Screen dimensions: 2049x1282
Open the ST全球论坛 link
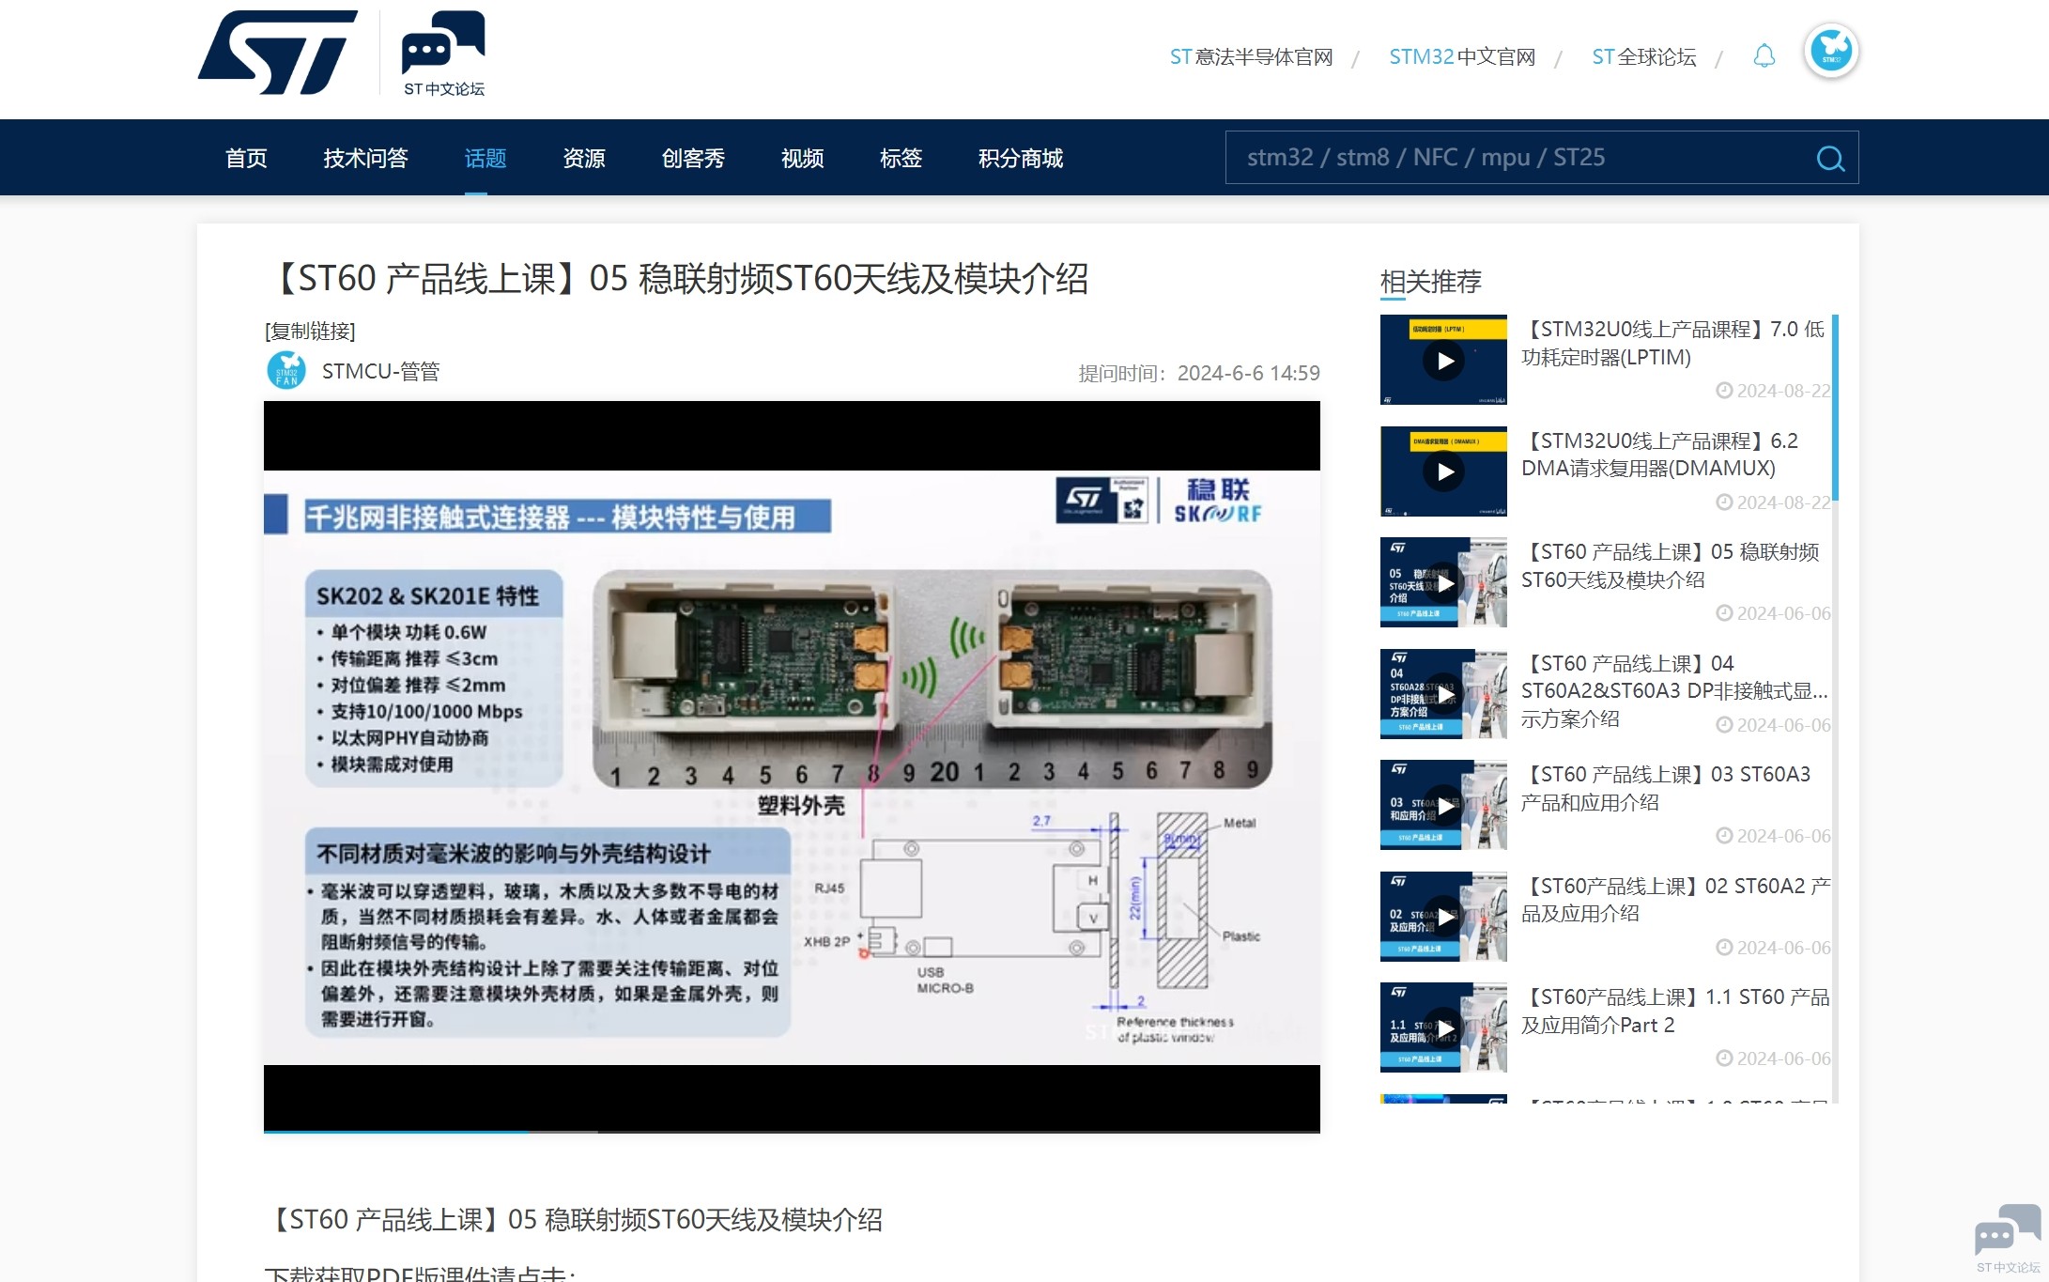click(x=1644, y=57)
